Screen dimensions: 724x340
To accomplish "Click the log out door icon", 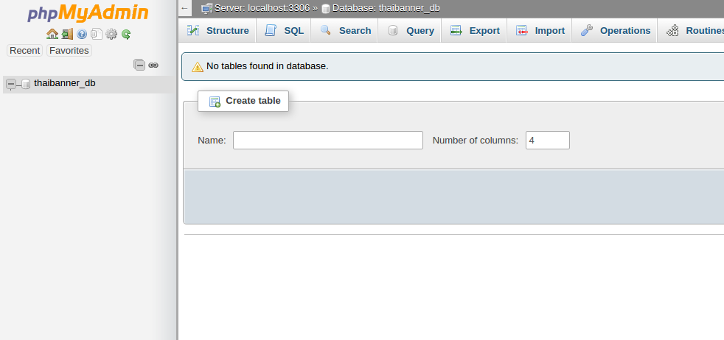I will 67,34.
